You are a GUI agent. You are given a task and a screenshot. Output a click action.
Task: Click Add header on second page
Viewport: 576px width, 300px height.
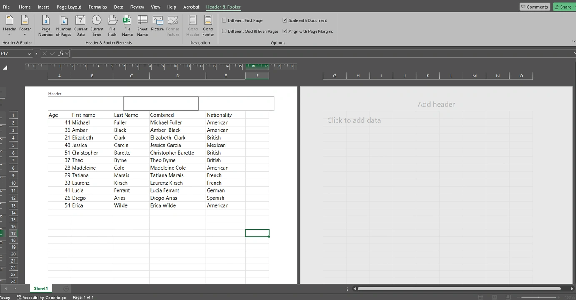click(436, 104)
